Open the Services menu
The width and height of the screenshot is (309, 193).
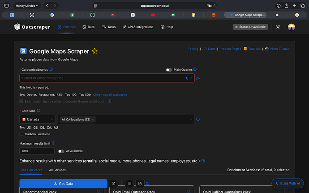click(x=67, y=27)
